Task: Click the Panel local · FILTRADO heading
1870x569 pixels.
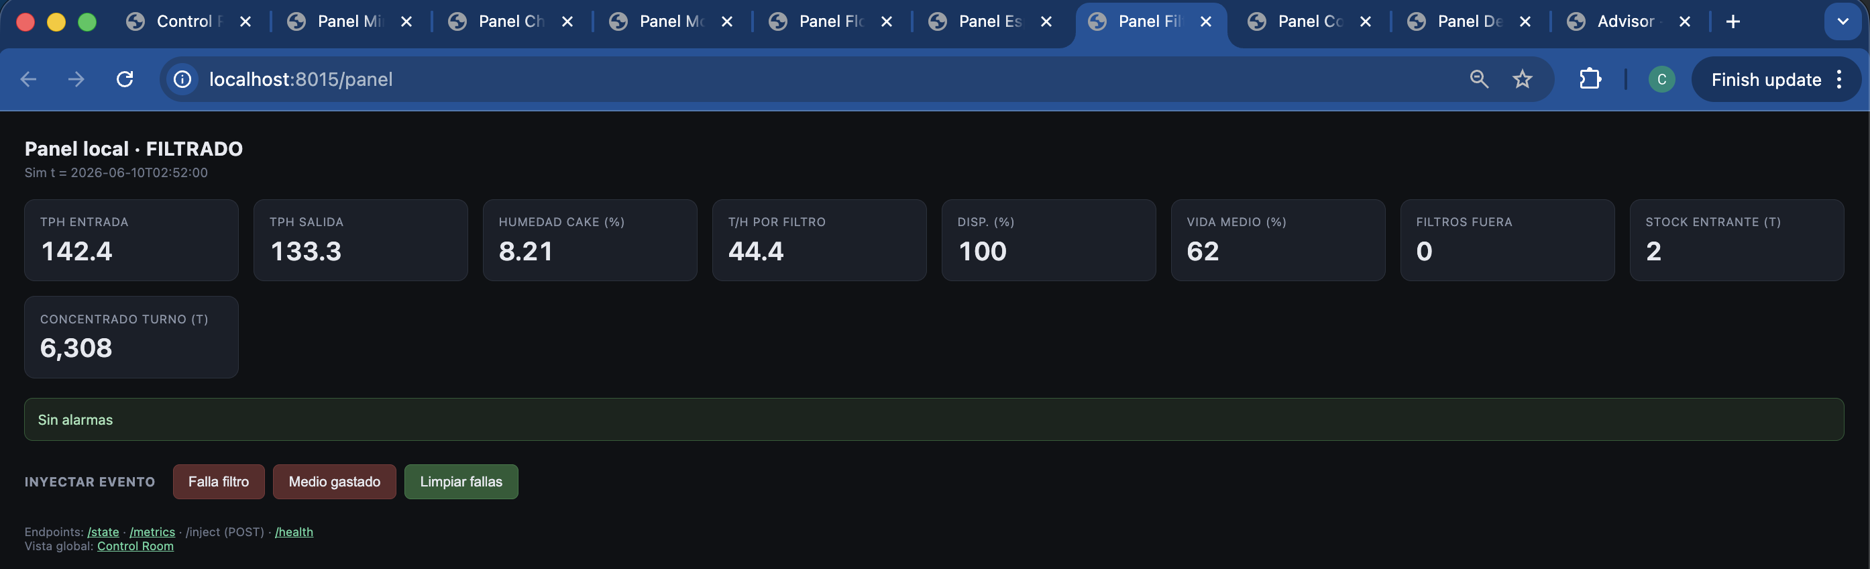Action: (x=133, y=149)
